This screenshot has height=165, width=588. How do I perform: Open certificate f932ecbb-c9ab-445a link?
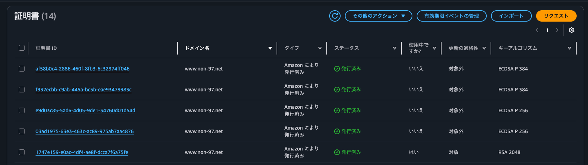point(84,90)
